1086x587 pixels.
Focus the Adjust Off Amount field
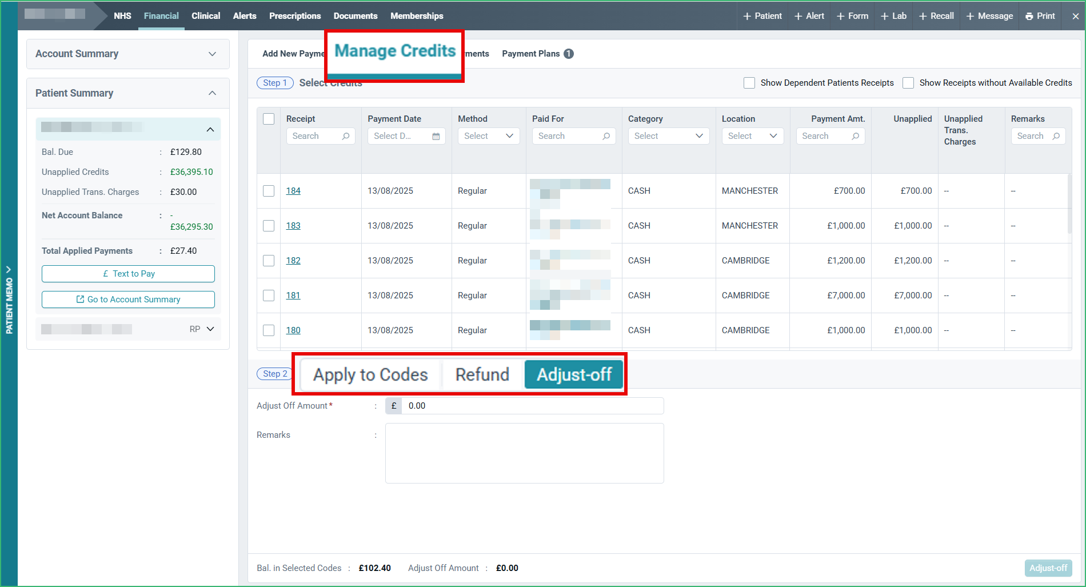pyautogui.click(x=532, y=406)
